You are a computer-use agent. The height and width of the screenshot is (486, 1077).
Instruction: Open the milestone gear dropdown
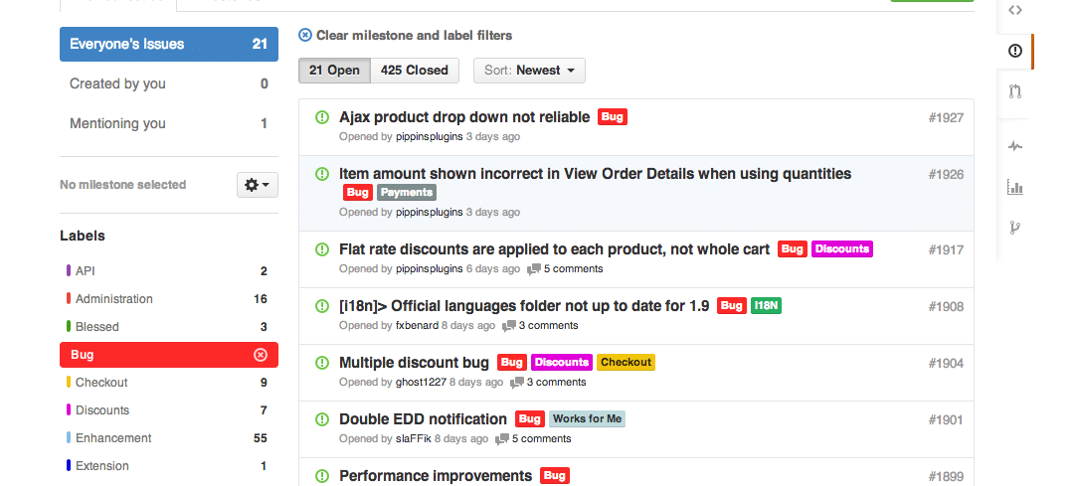258,185
